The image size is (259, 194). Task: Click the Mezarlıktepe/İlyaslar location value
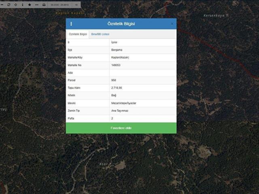[x=124, y=103]
